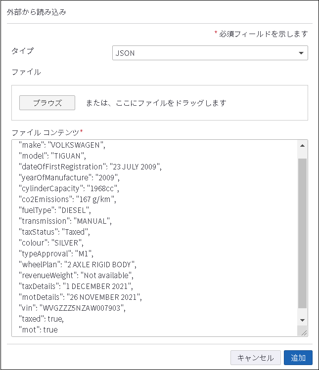Viewport: 319px width, 370px height.
Task: Click the drag-file hint text または、ここにファイルをドラッグします
Action: pyautogui.click(x=156, y=103)
